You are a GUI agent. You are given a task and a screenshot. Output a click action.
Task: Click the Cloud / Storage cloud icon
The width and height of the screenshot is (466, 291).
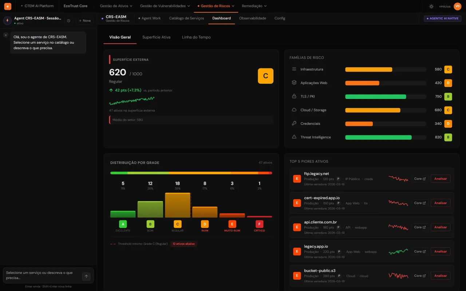(294, 110)
